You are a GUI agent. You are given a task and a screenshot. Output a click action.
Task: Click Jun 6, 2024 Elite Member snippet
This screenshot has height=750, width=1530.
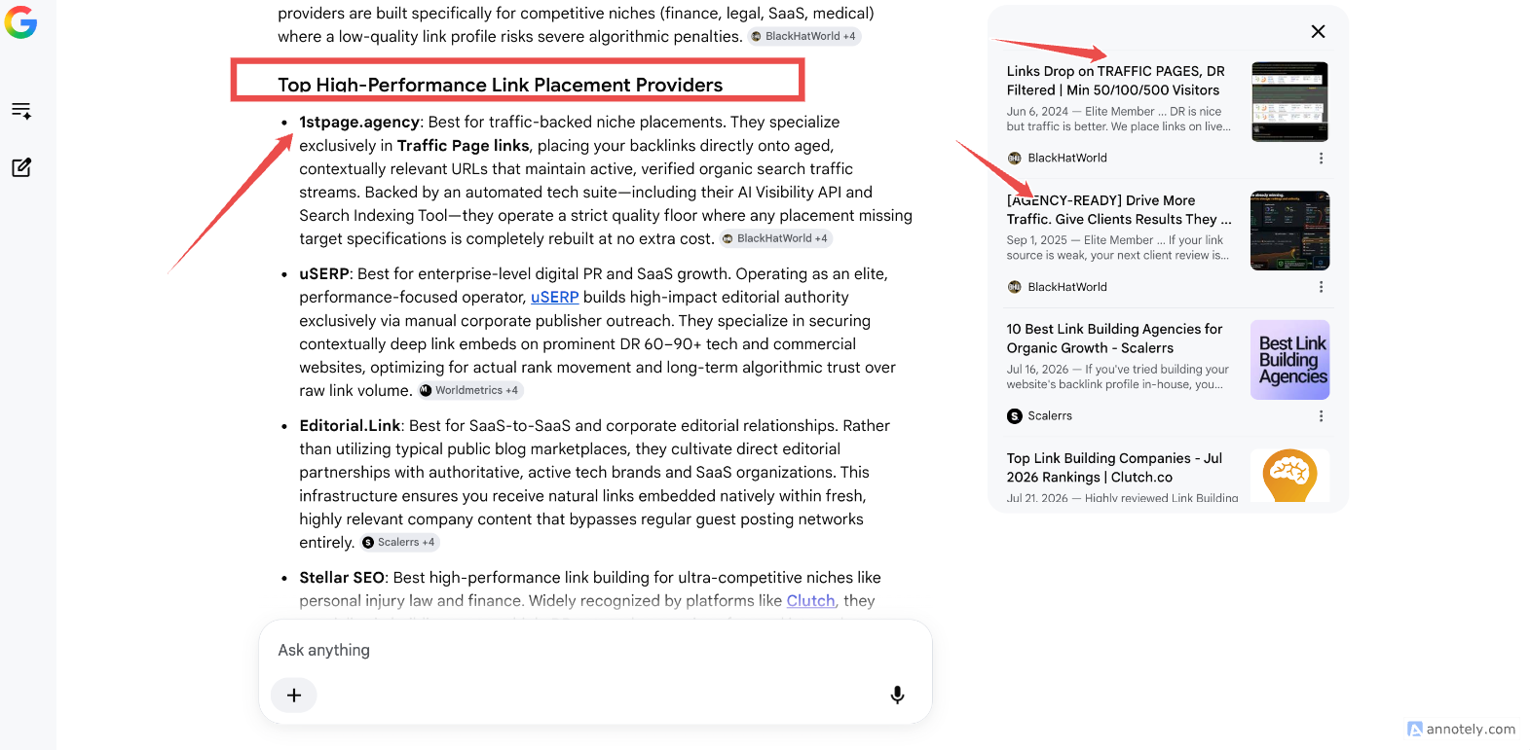pos(1118,119)
